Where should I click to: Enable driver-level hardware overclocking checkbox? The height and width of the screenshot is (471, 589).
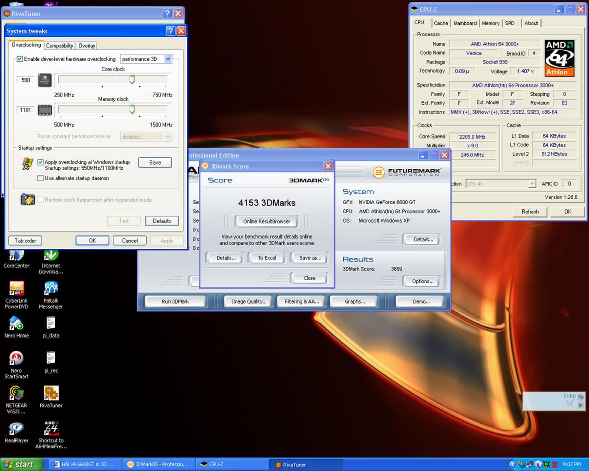tap(20, 59)
